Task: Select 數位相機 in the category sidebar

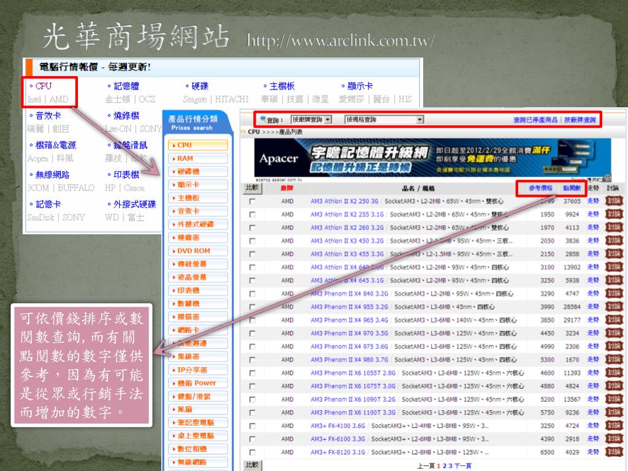Action: pyautogui.click(x=198, y=449)
